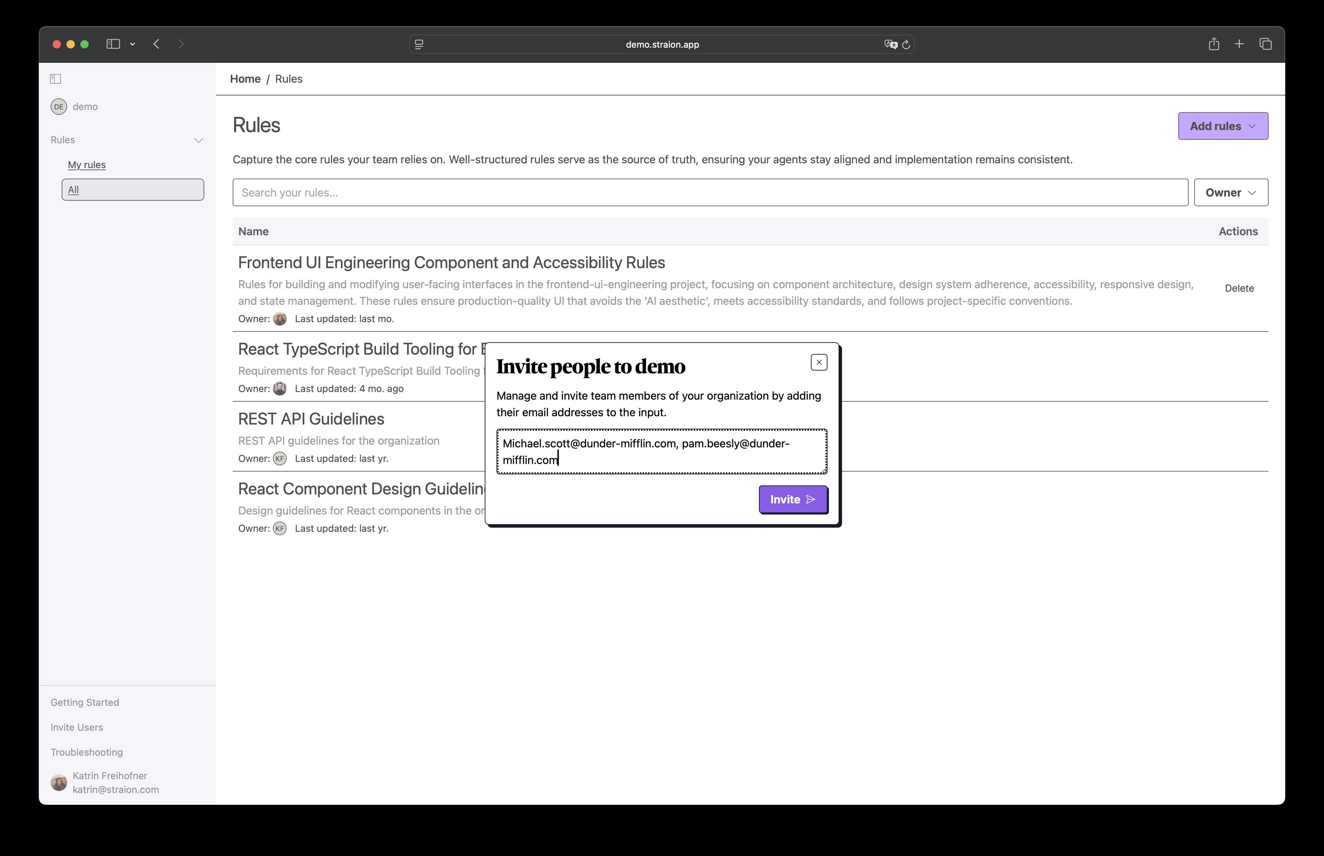Image resolution: width=1324 pixels, height=856 pixels.
Task: Open page settings icon in address bar
Action: point(419,45)
